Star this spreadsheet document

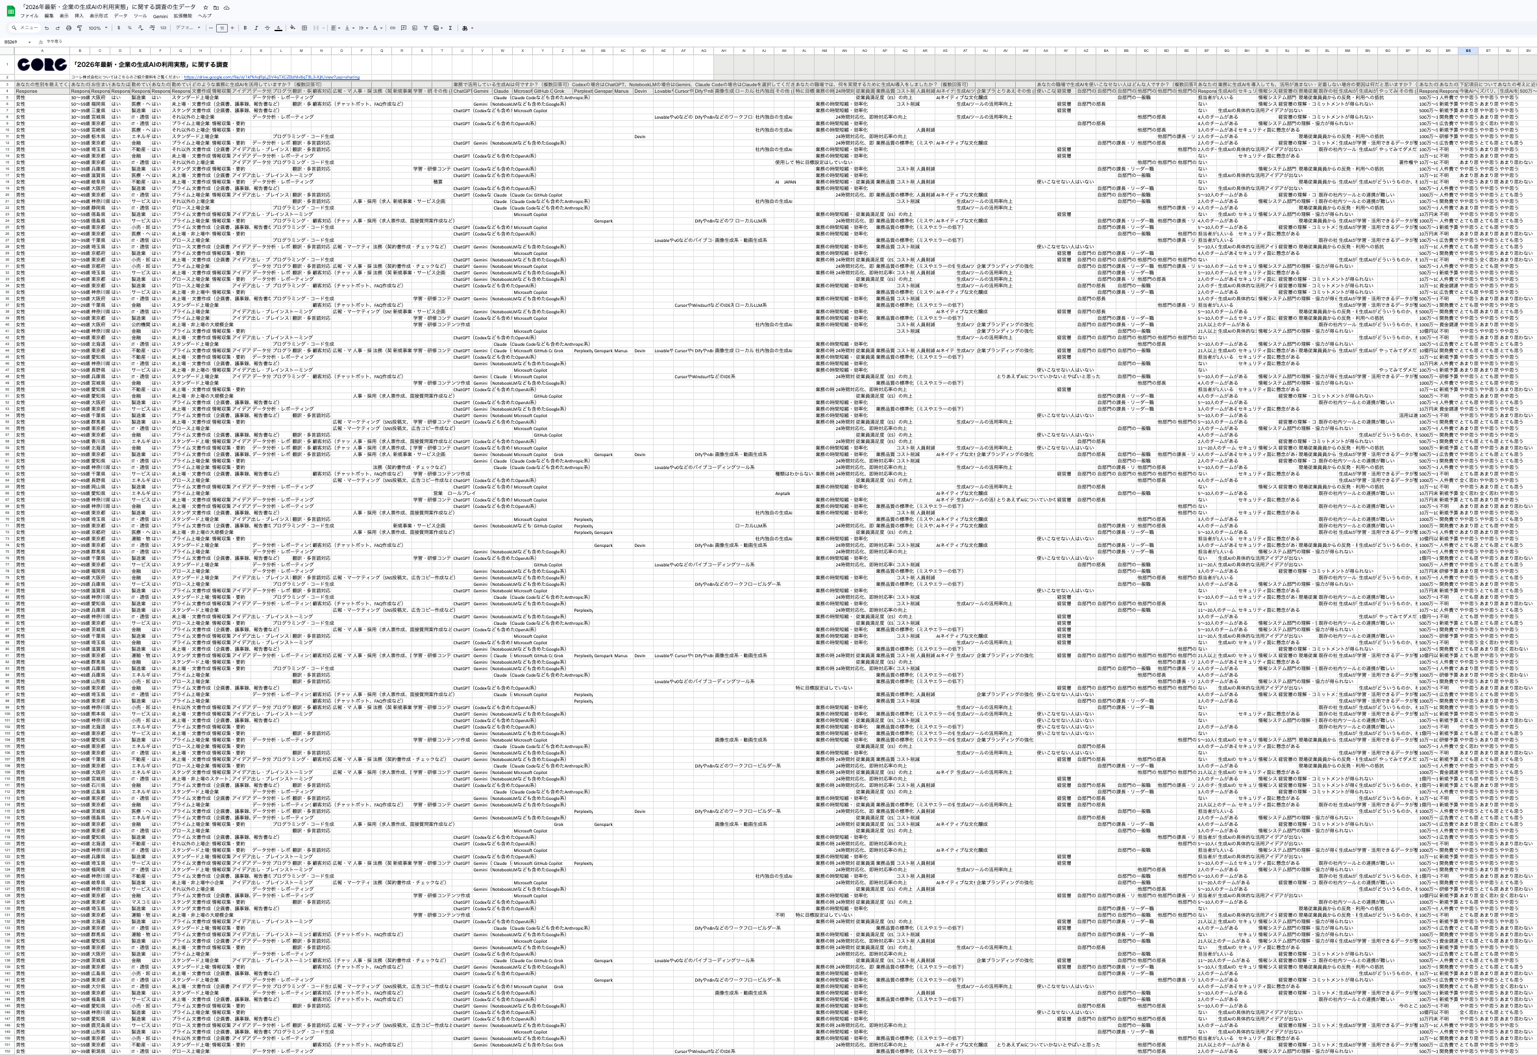pos(206,7)
